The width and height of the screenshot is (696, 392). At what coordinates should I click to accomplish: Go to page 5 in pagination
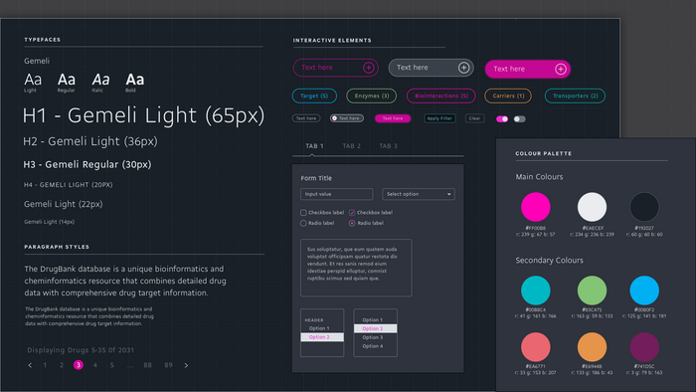point(111,365)
